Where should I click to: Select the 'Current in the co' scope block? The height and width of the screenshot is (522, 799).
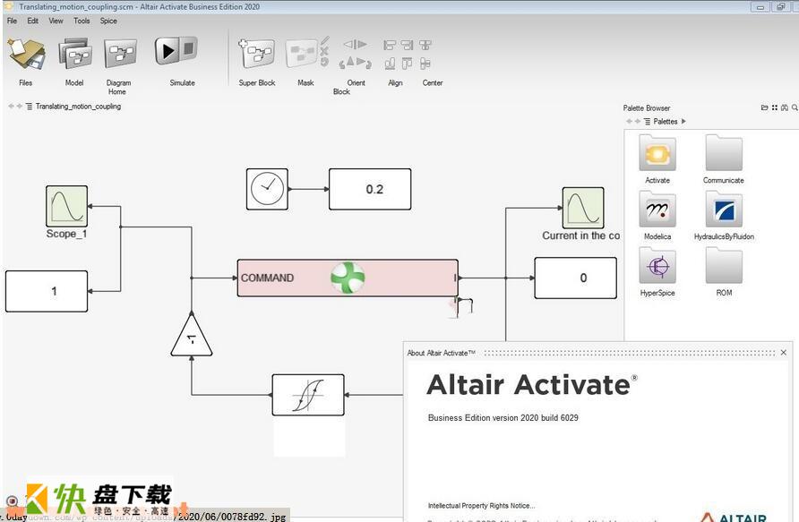click(x=583, y=208)
